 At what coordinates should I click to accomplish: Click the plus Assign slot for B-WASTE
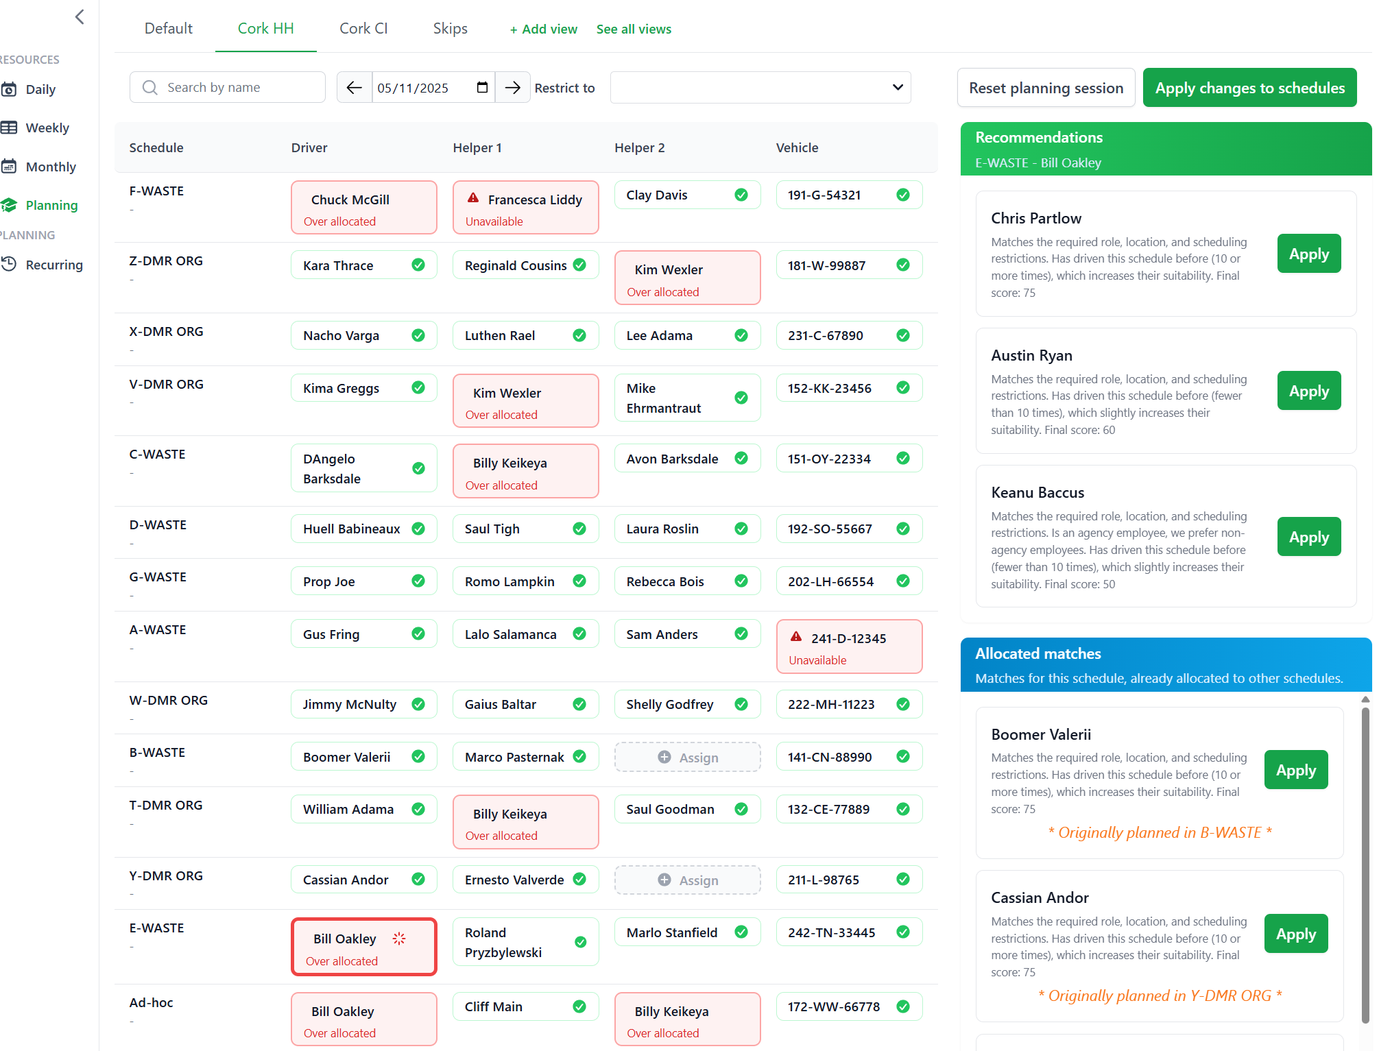tap(687, 758)
